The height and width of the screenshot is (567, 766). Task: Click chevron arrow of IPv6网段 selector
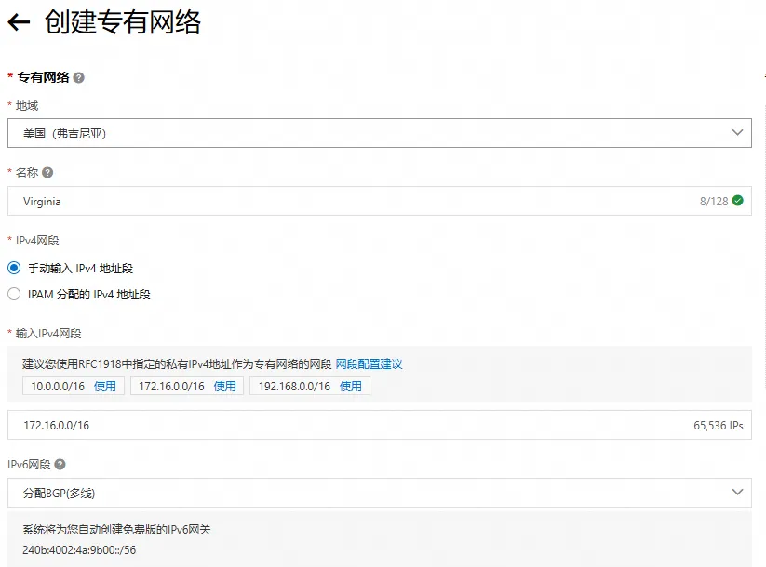[738, 492]
